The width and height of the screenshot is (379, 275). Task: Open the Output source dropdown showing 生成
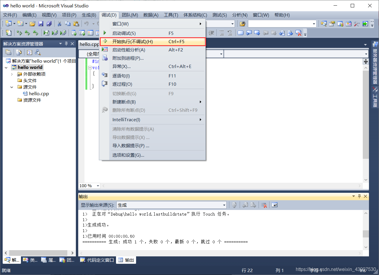171,205
